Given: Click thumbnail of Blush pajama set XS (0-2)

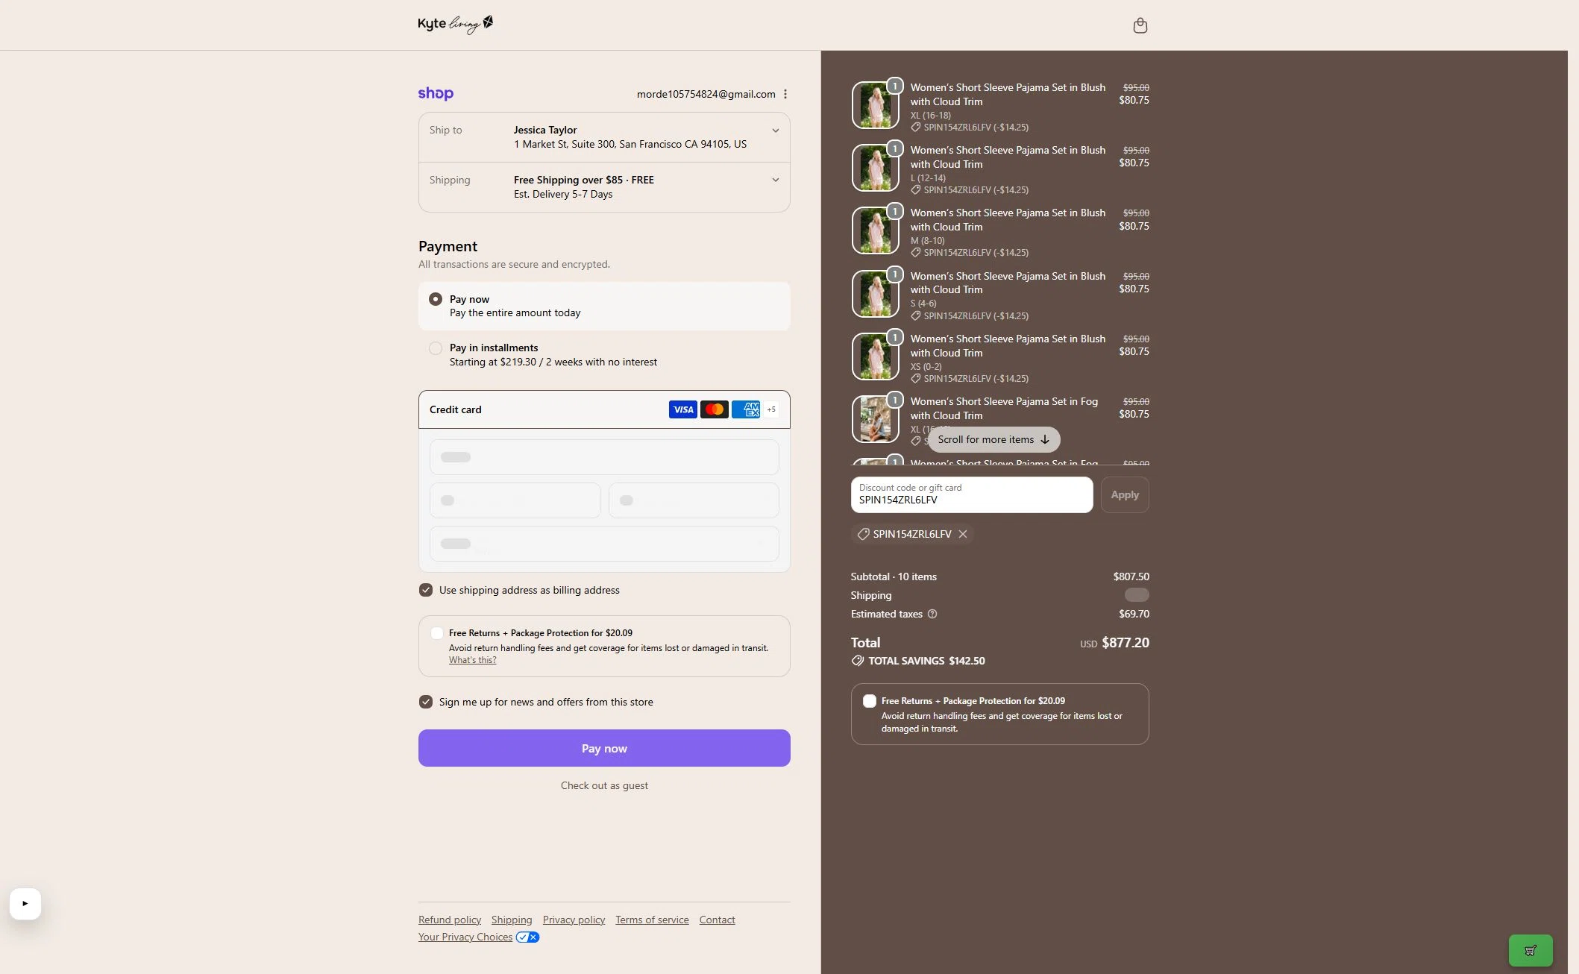Looking at the screenshot, I should [875, 356].
